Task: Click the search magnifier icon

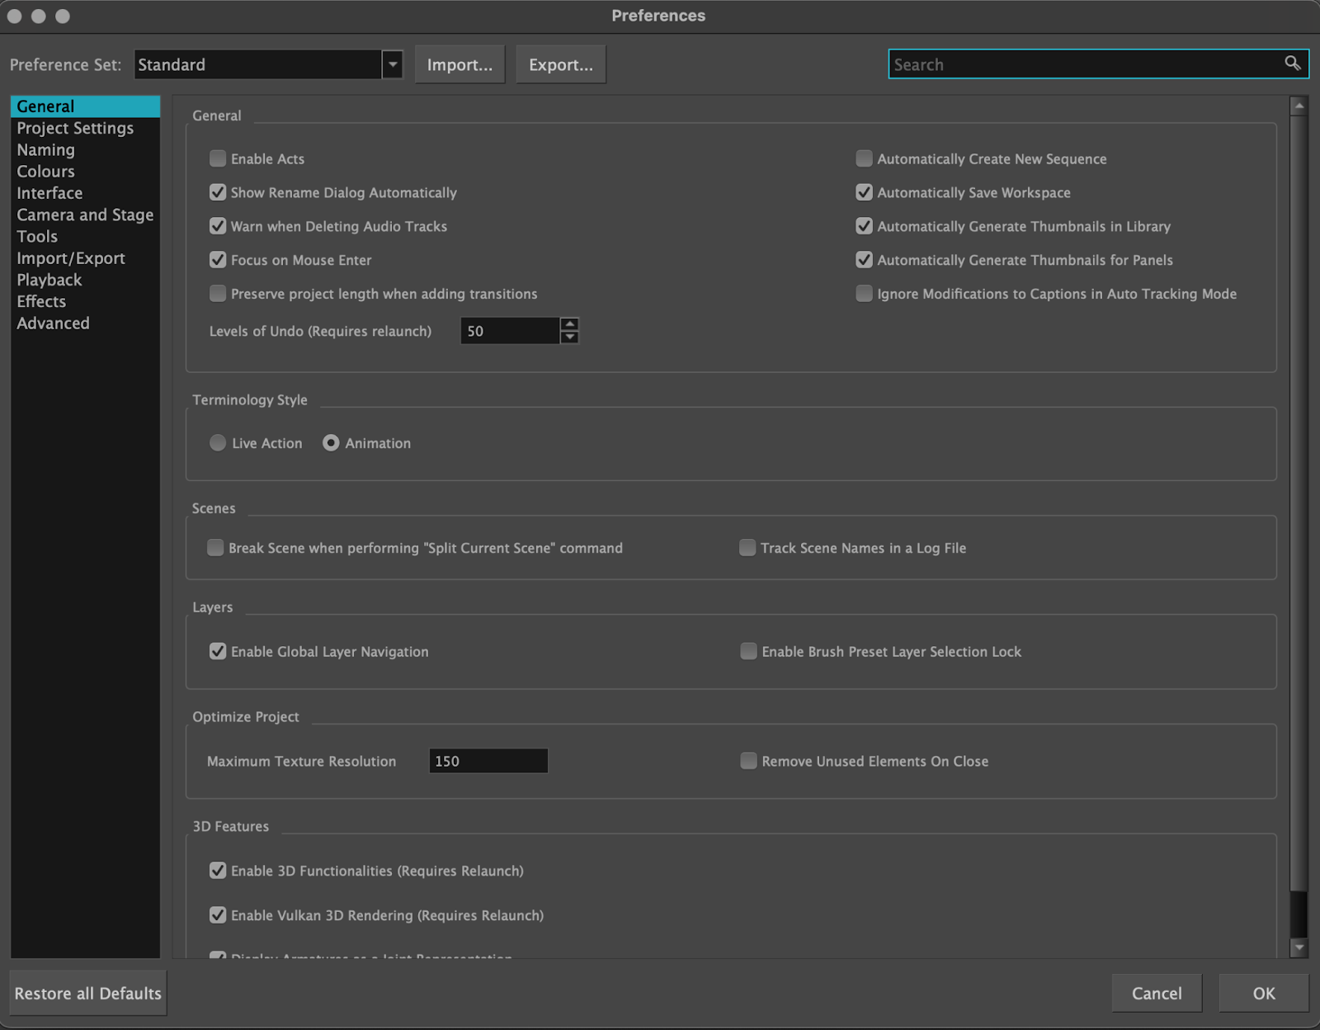Action: click(1291, 64)
